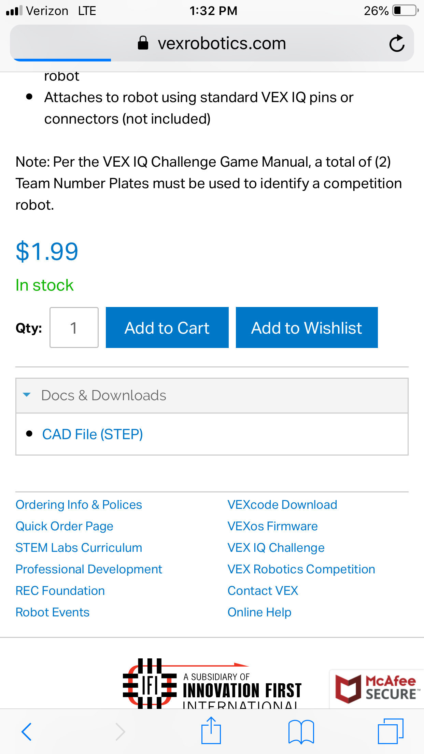Tap the padlock icon in address bar
This screenshot has height=754, width=424.
pos(143,43)
